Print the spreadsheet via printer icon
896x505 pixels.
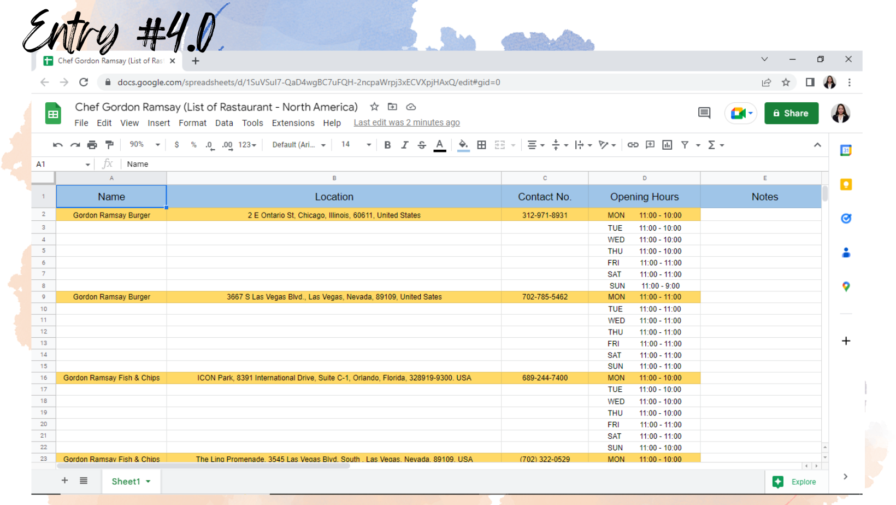[92, 145]
